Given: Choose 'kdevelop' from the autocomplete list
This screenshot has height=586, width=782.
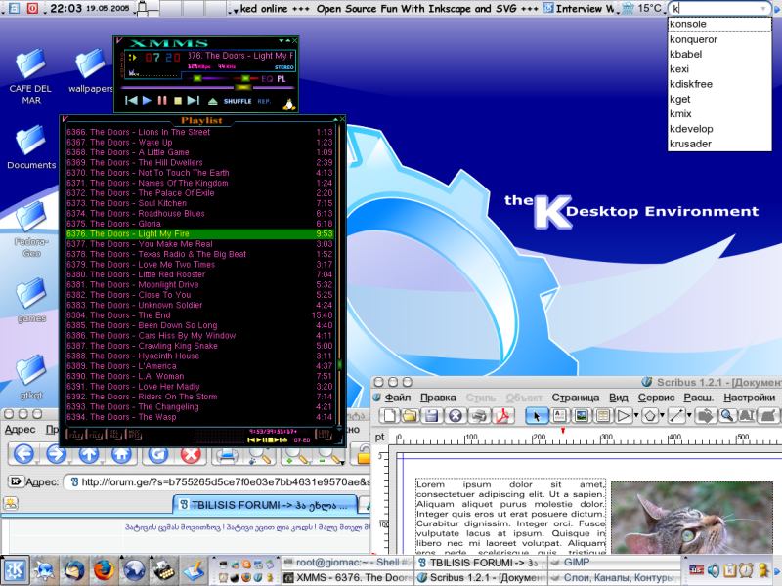Looking at the screenshot, I should pos(691,128).
